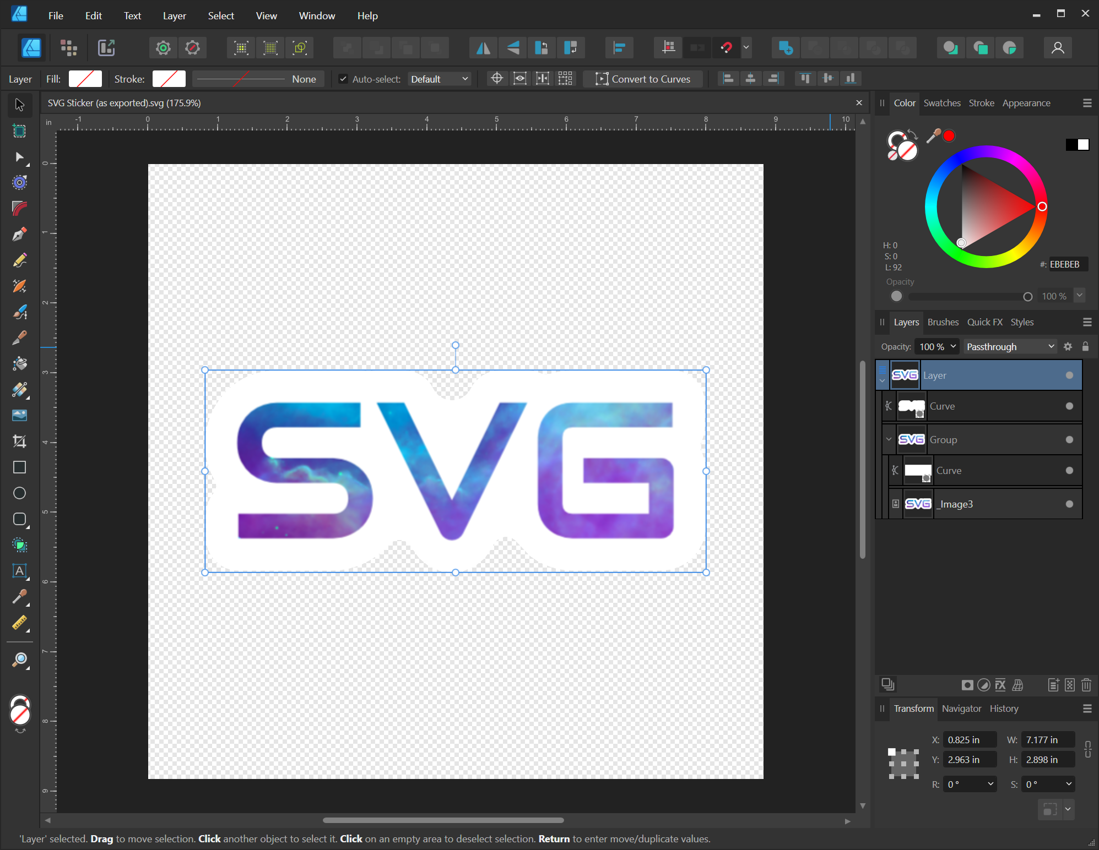Screen dimensions: 1099x850
Task: Switch to the Swatches tab
Action: [941, 103]
